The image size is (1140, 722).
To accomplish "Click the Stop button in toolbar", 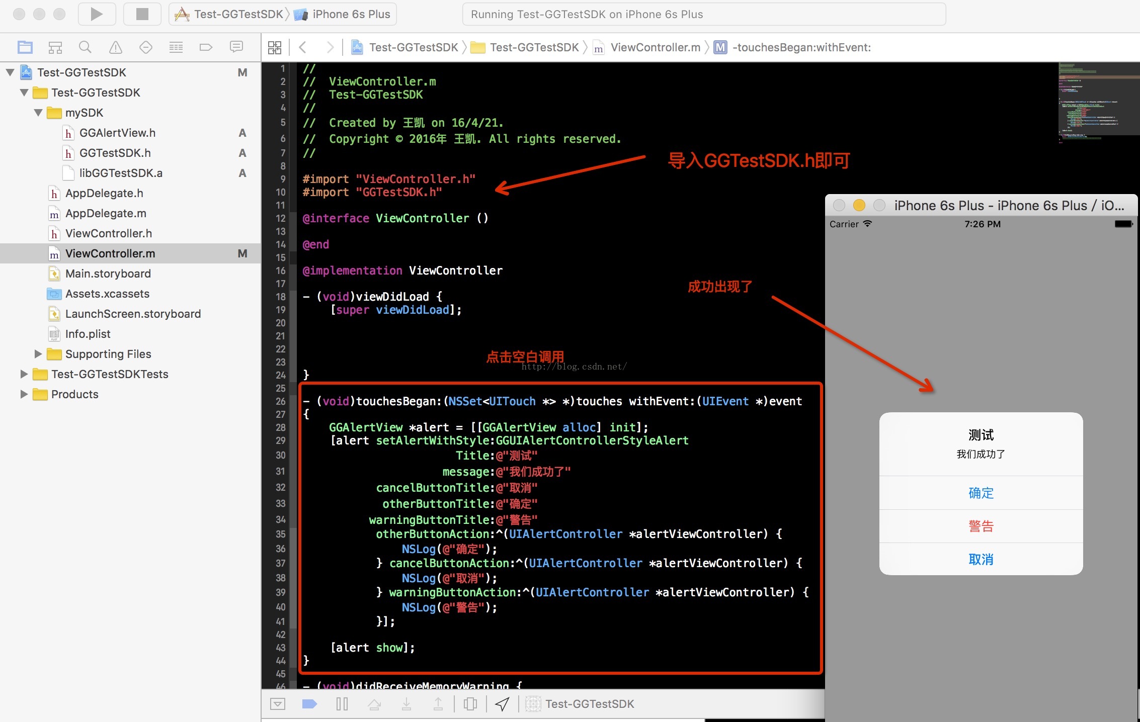I will point(142,14).
